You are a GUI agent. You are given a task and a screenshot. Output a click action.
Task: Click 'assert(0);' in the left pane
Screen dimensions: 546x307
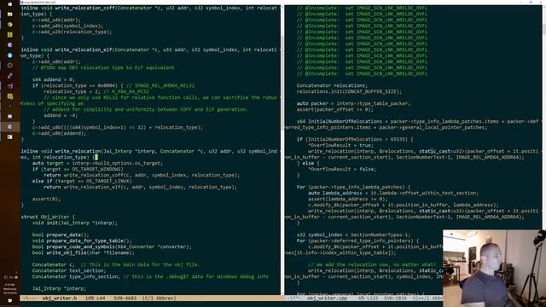pos(46,199)
